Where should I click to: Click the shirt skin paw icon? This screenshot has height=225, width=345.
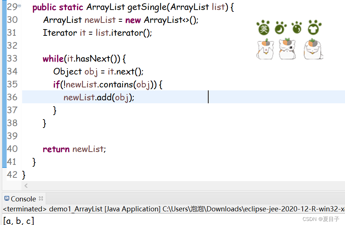[x=314, y=28]
